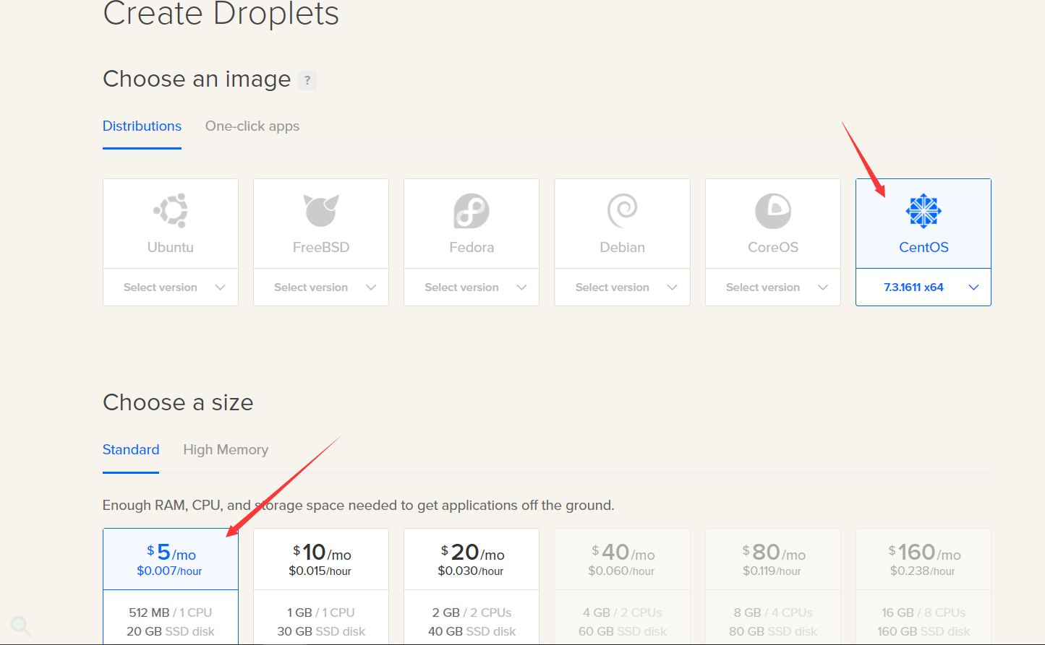
Task: Click the CoreOS label text
Action: point(773,248)
